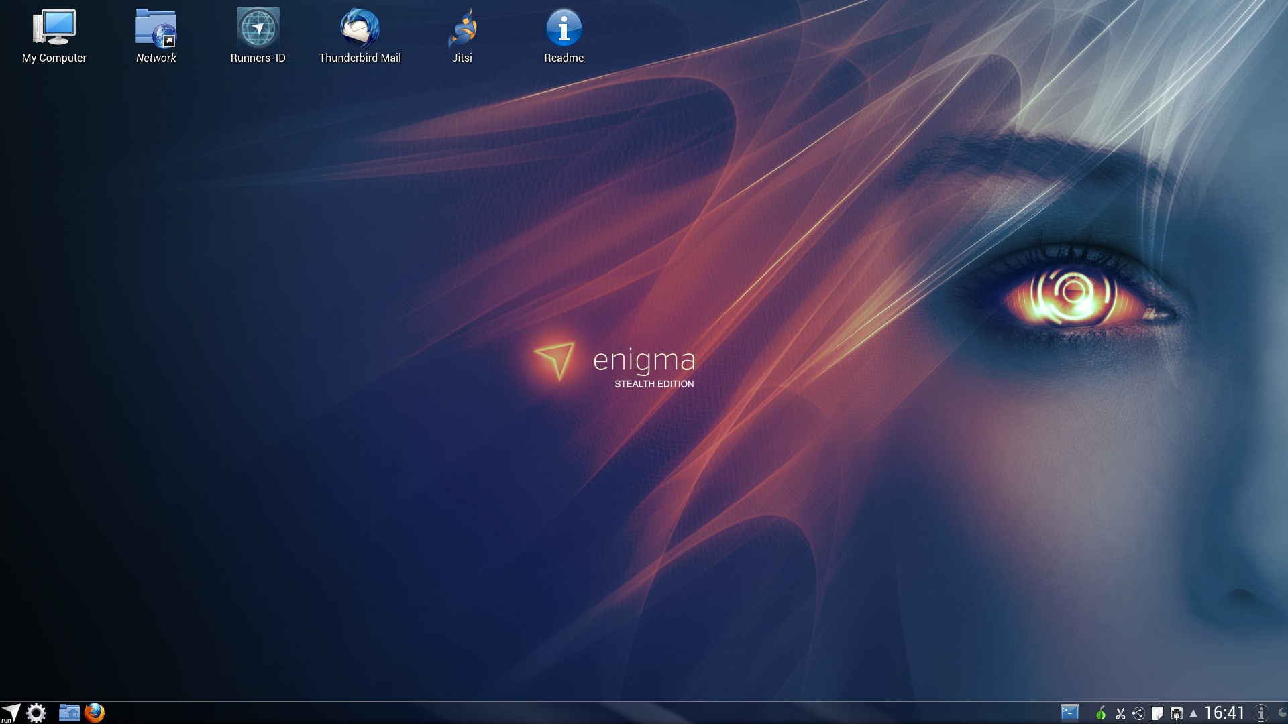Open the circled info icon beside the clock

[x=1261, y=713]
